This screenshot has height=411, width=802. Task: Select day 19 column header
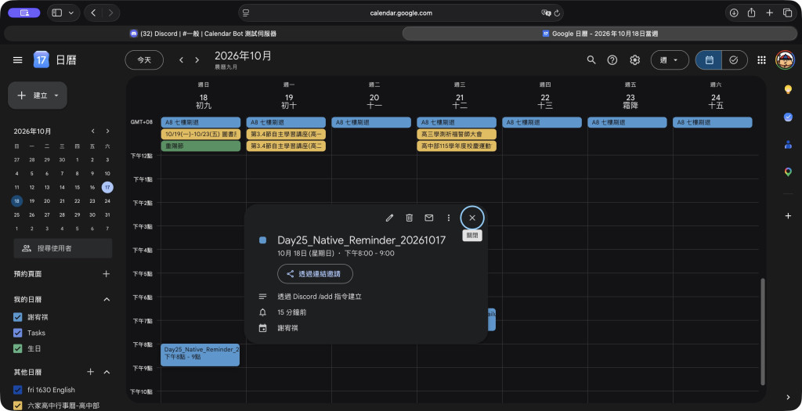289,98
